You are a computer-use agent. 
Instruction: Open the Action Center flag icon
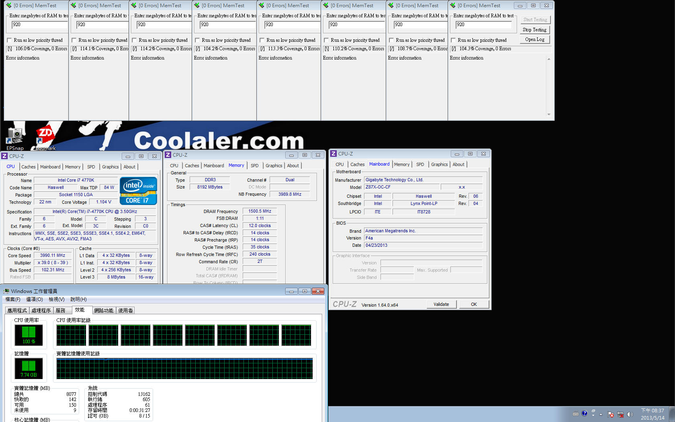611,414
